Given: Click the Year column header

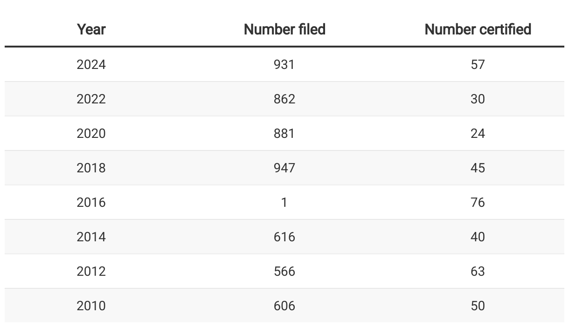Looking at the screenshot, I should pos(91,29).
